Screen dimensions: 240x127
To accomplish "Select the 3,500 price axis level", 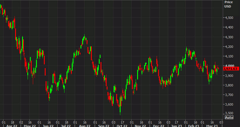I will click(x=229, y=113).
